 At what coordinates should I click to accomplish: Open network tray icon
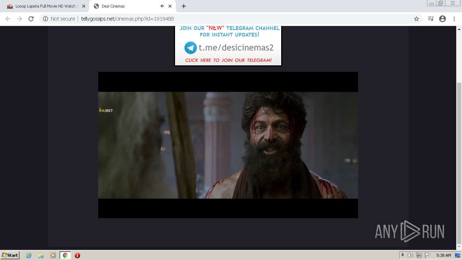click(x=419, y=255)
